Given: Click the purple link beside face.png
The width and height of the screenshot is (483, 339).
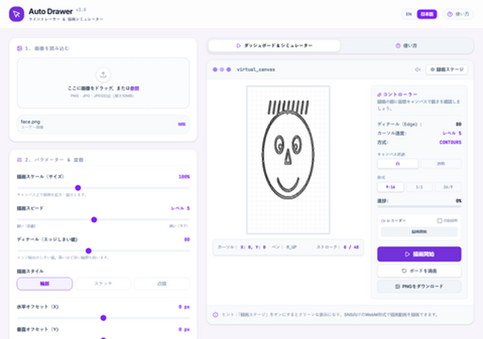Looking at the screenshot, I should [182, 124].
